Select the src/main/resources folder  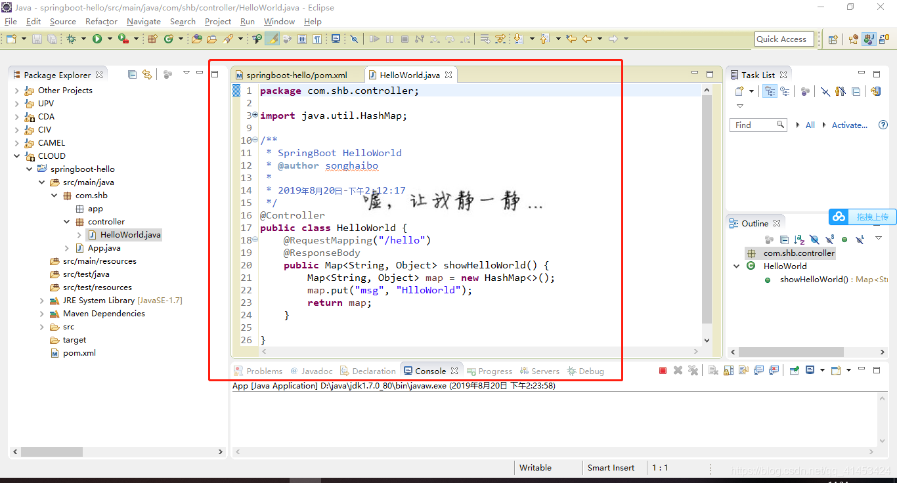pyautogui.click(x=100, y=261)
